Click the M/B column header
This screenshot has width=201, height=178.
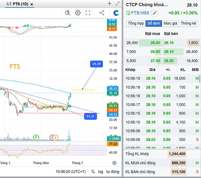[x=195, y=70]
